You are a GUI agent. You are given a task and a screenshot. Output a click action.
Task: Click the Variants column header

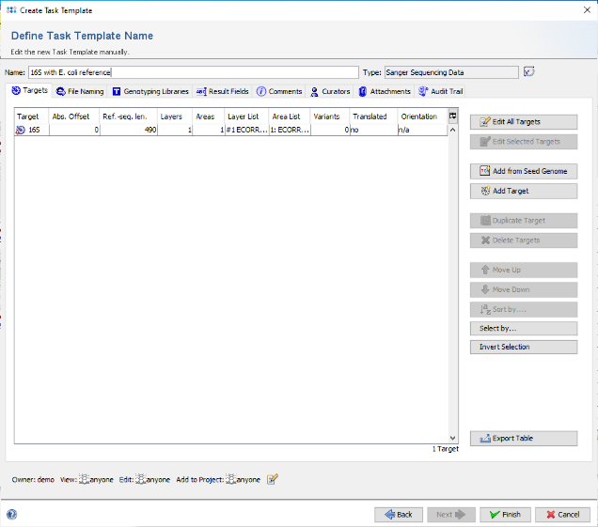[330, 116]
